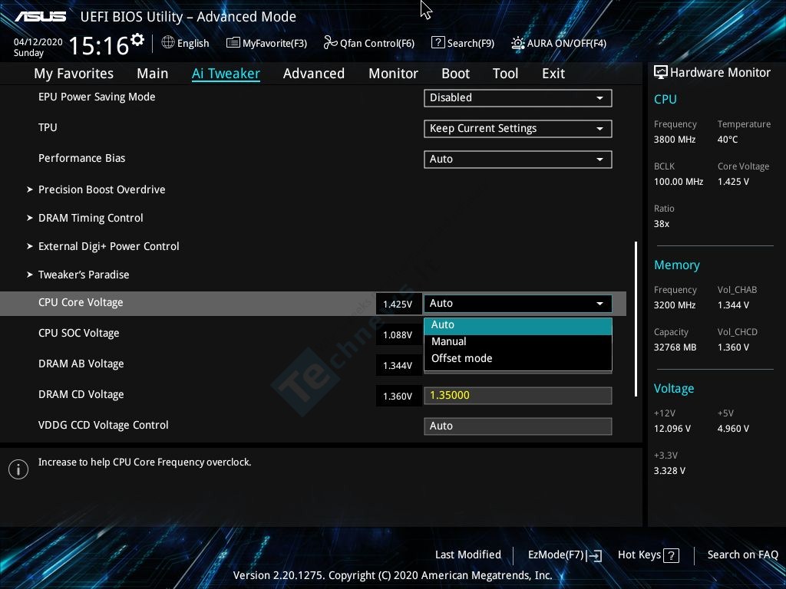Viewport: 786px width, 589px height.
Task: Click Last Modified
Action: (x=467, y=554)
